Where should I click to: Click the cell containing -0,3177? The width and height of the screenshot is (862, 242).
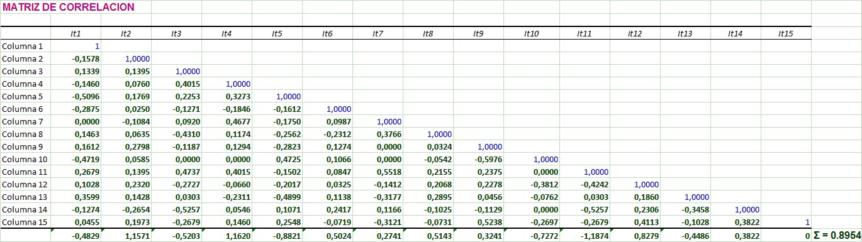pyautogui.click(x=378, y=197)
